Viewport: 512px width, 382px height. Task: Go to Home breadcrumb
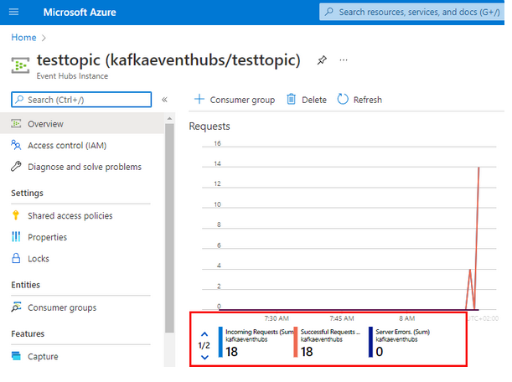click(23, 38)
